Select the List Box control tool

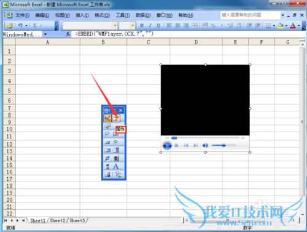(107, 150)
